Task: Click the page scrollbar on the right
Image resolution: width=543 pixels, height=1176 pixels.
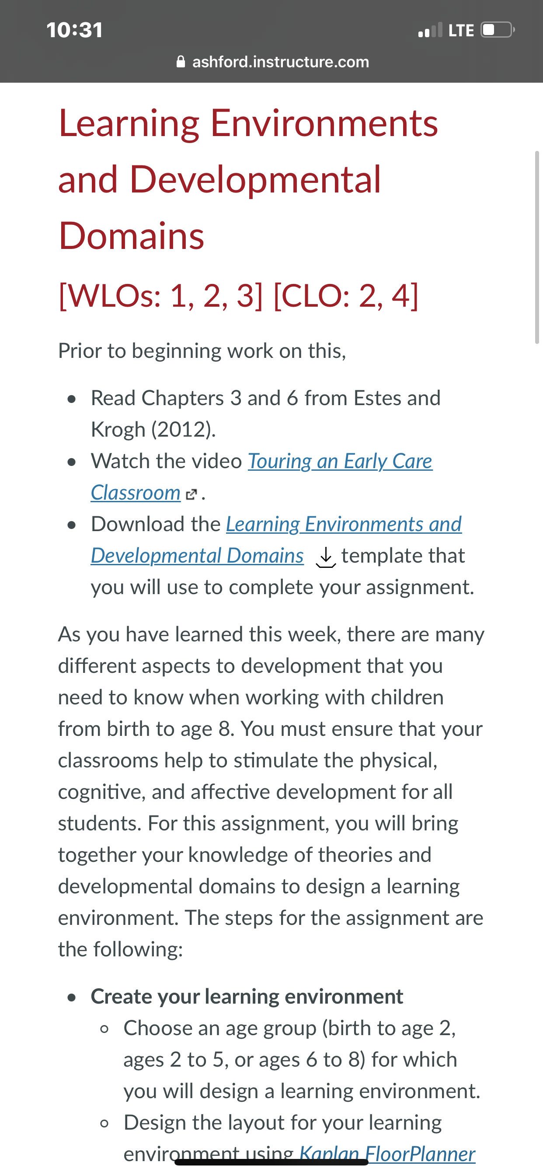Action: click(x=536, y=247)
